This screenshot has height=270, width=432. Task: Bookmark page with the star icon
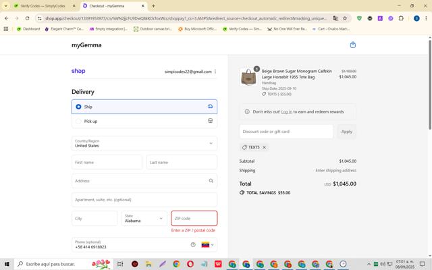(x=345, y=18)
